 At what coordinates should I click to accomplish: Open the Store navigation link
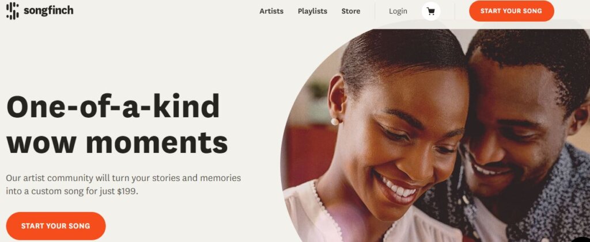pyautogui.click(x=351, y=11)
